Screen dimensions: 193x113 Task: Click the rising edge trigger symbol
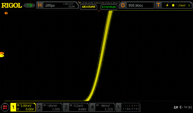(167, 5)
